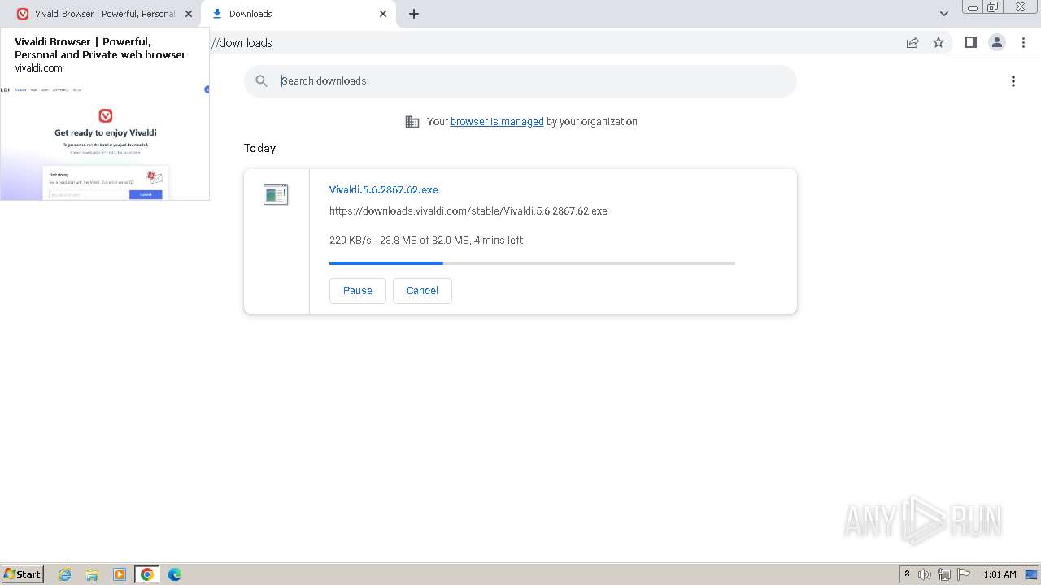The height and width of the screenshot is (585, 1041).
Task: Bookmark this page with the star icon
Action: pos(939,42)
